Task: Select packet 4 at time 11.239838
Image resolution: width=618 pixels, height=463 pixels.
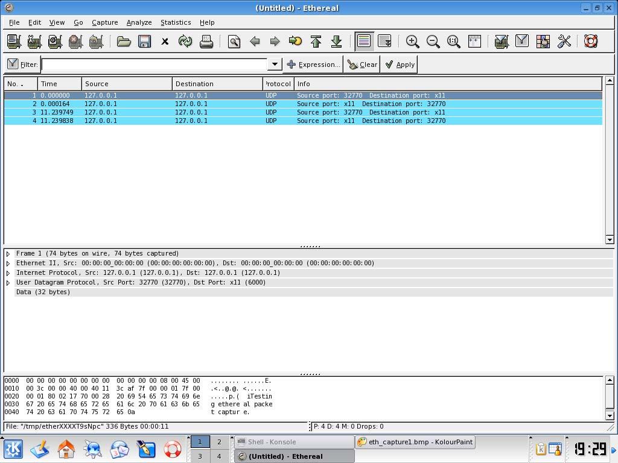Action: [x=303, y=121]
